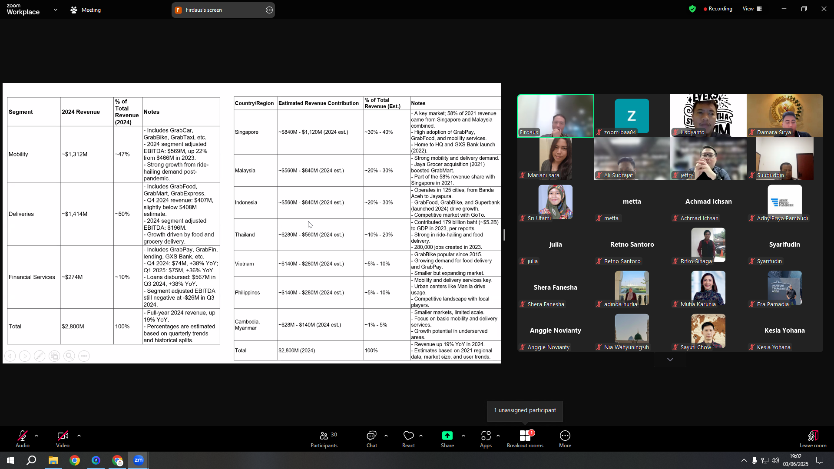Viewport: 834px width, 469px height.
Task: Select Mariani sara video tile
Action: point(556,159)
